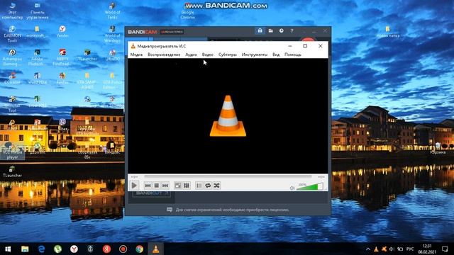Open VLC extended settings equalizer icon
This screenshot has height=255, width=454.
(187, 186)
